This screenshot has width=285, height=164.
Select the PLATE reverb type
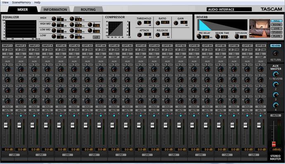(277, 36)
